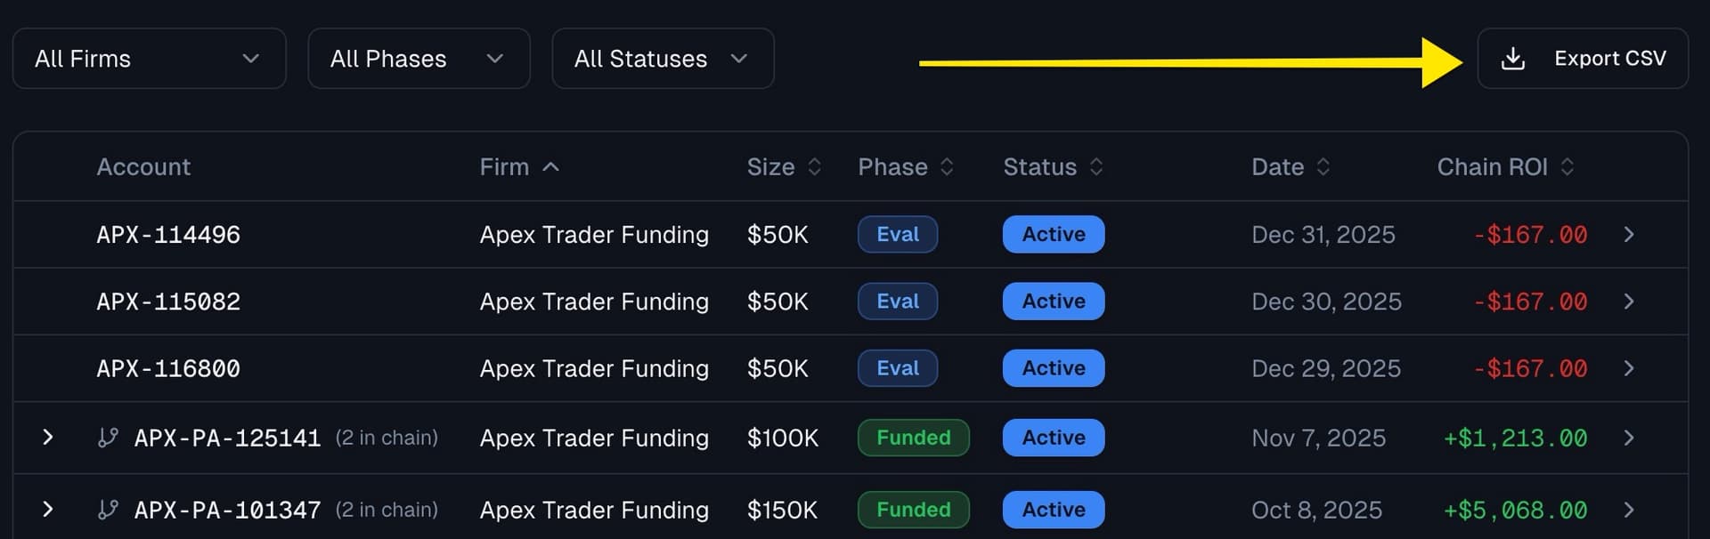Click the sort icon on the Status column
Screen dimensions: 1710x539
(1097, 166)
